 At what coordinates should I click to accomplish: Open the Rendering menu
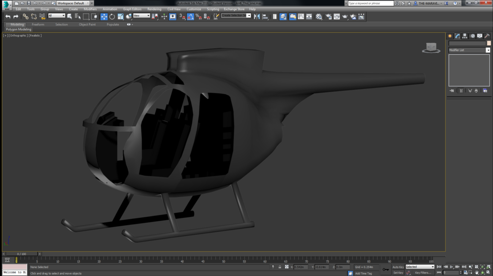tap(154, 9)
